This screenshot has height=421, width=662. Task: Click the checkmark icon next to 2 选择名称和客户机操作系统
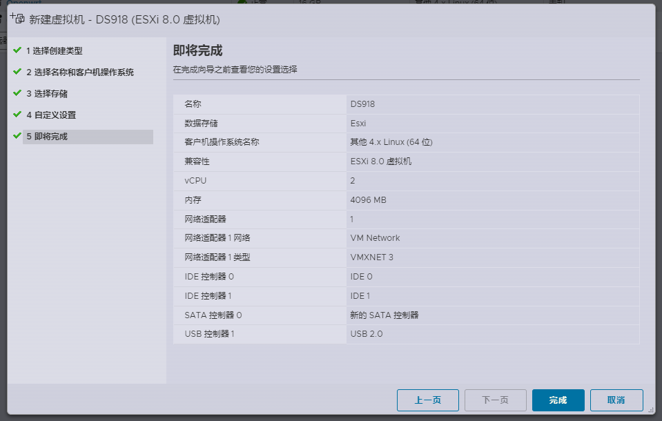[17, 72]
